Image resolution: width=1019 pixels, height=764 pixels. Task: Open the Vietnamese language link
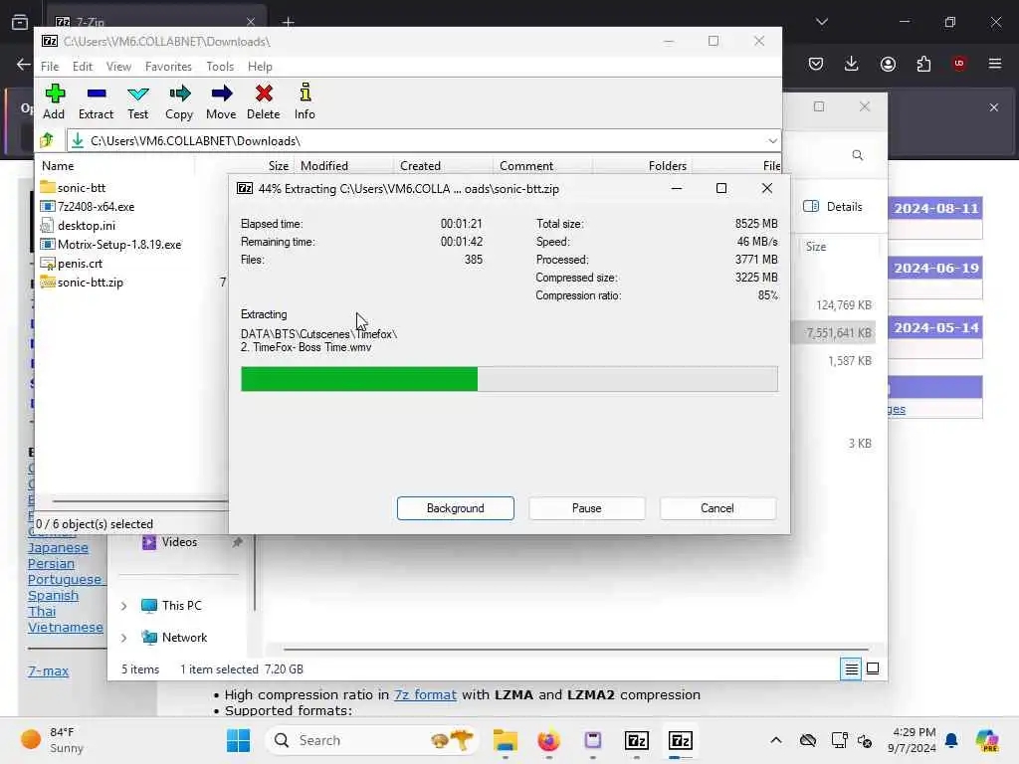[65, 628]
